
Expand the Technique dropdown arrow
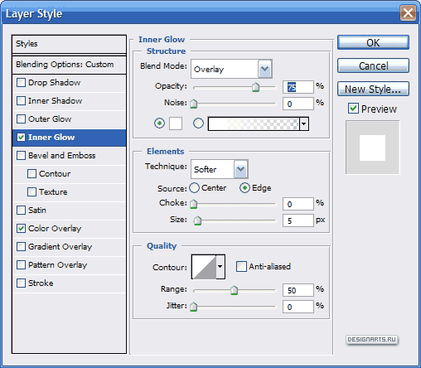point(240,169)
